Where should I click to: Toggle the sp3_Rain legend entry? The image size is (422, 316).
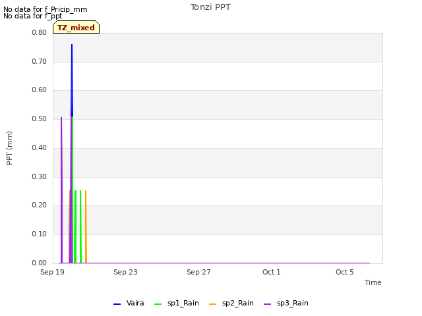click(286, 303)
